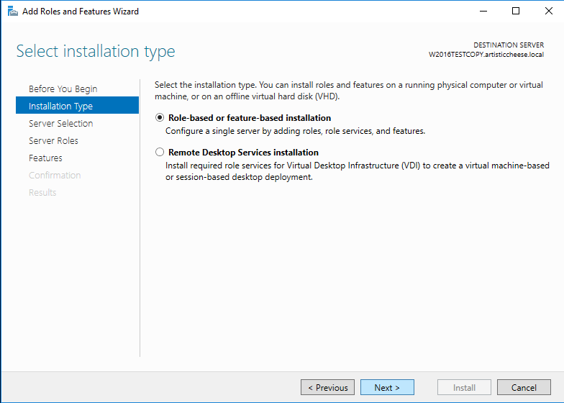Switch to the Server Roles step
The image size is (564, 403).
coord(53,141)
